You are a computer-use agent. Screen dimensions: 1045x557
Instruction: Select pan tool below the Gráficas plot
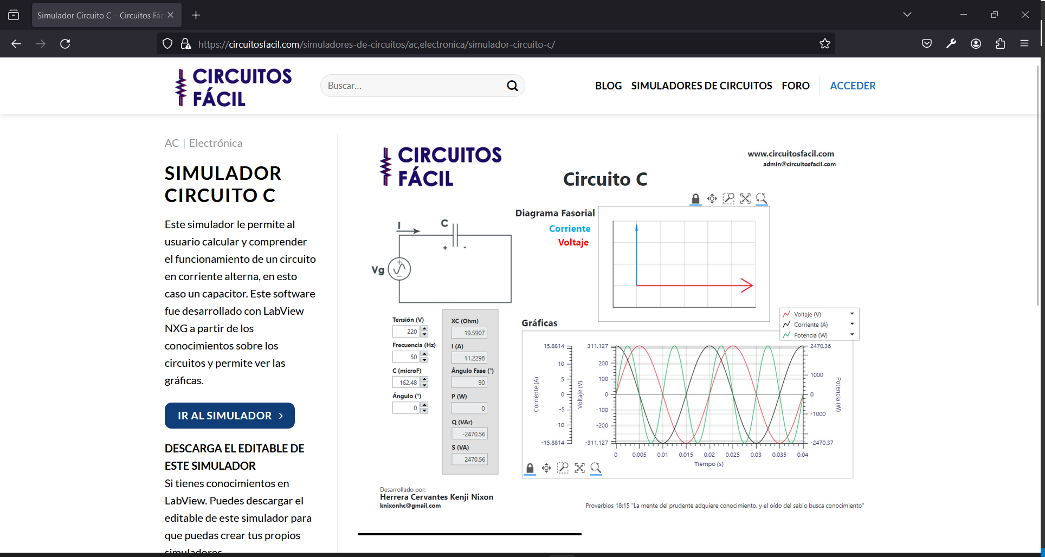coord(546,468)
